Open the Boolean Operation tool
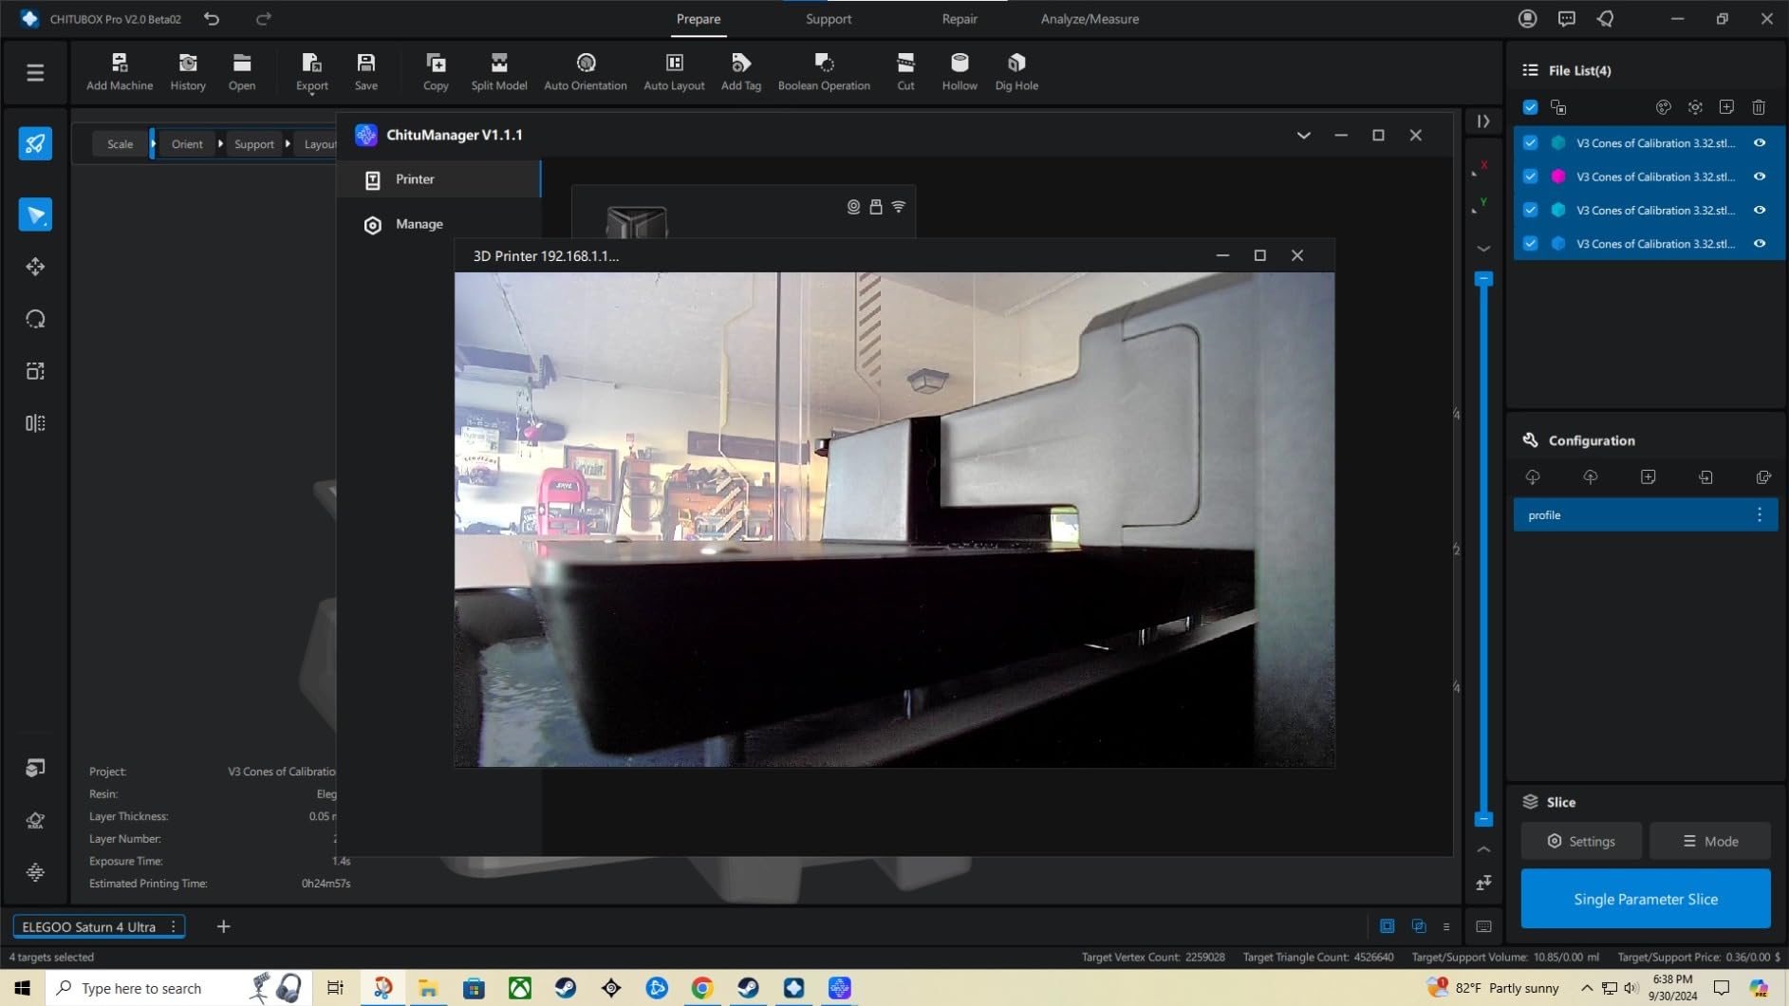Viewport: 1789px width, 1006px height. [824, 72]
